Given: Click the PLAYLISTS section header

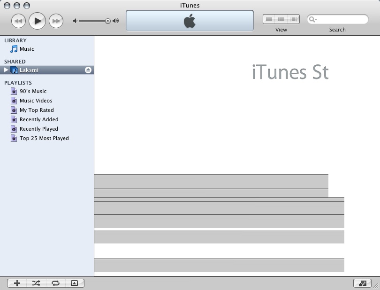Looking at the screenshot, I should click(18, 83).
